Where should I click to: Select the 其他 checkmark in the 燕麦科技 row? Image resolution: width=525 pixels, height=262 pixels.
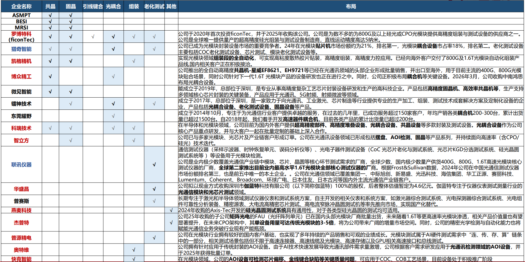click(171, 210)
